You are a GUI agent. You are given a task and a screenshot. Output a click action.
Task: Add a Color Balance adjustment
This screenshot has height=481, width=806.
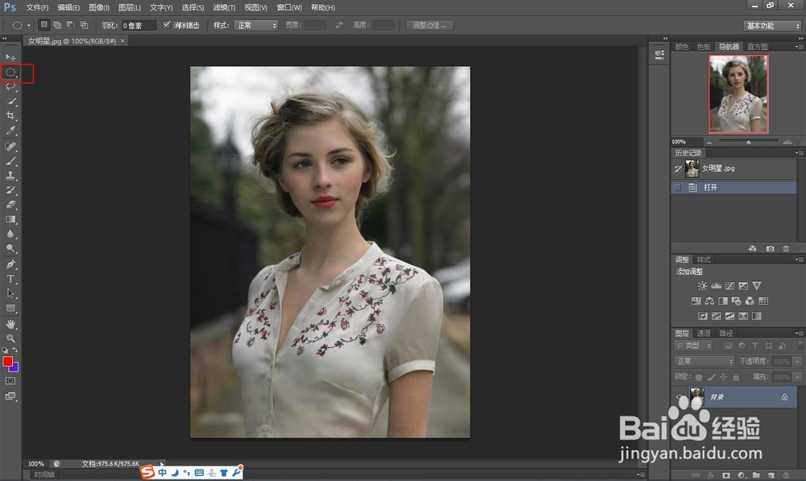tap(709, 301)
